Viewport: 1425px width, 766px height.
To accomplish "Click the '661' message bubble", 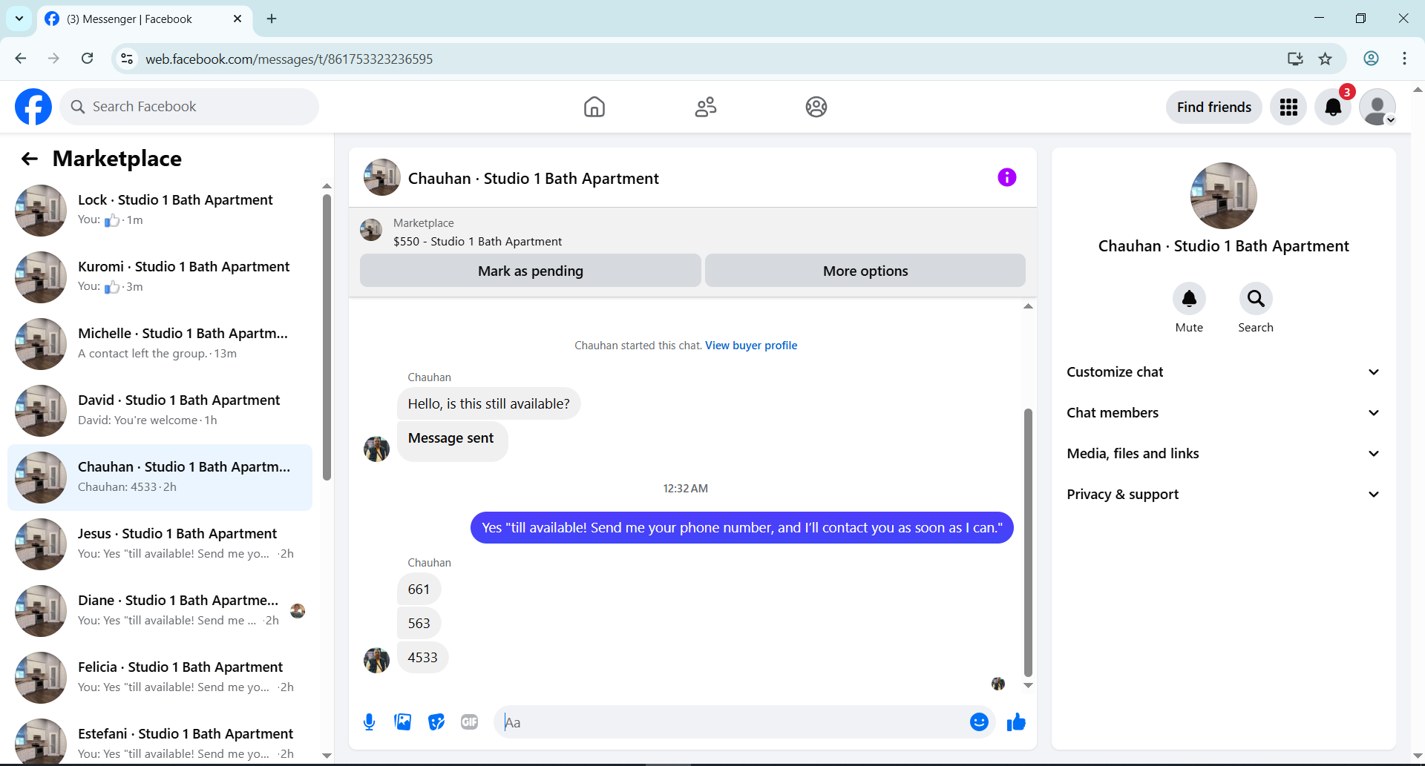I will (x=419, y=590).
